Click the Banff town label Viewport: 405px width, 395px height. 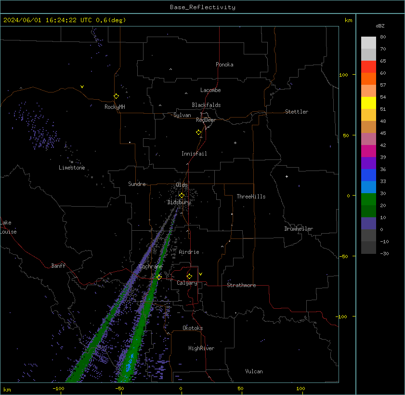pyautogui.click(x=58, y=266)
